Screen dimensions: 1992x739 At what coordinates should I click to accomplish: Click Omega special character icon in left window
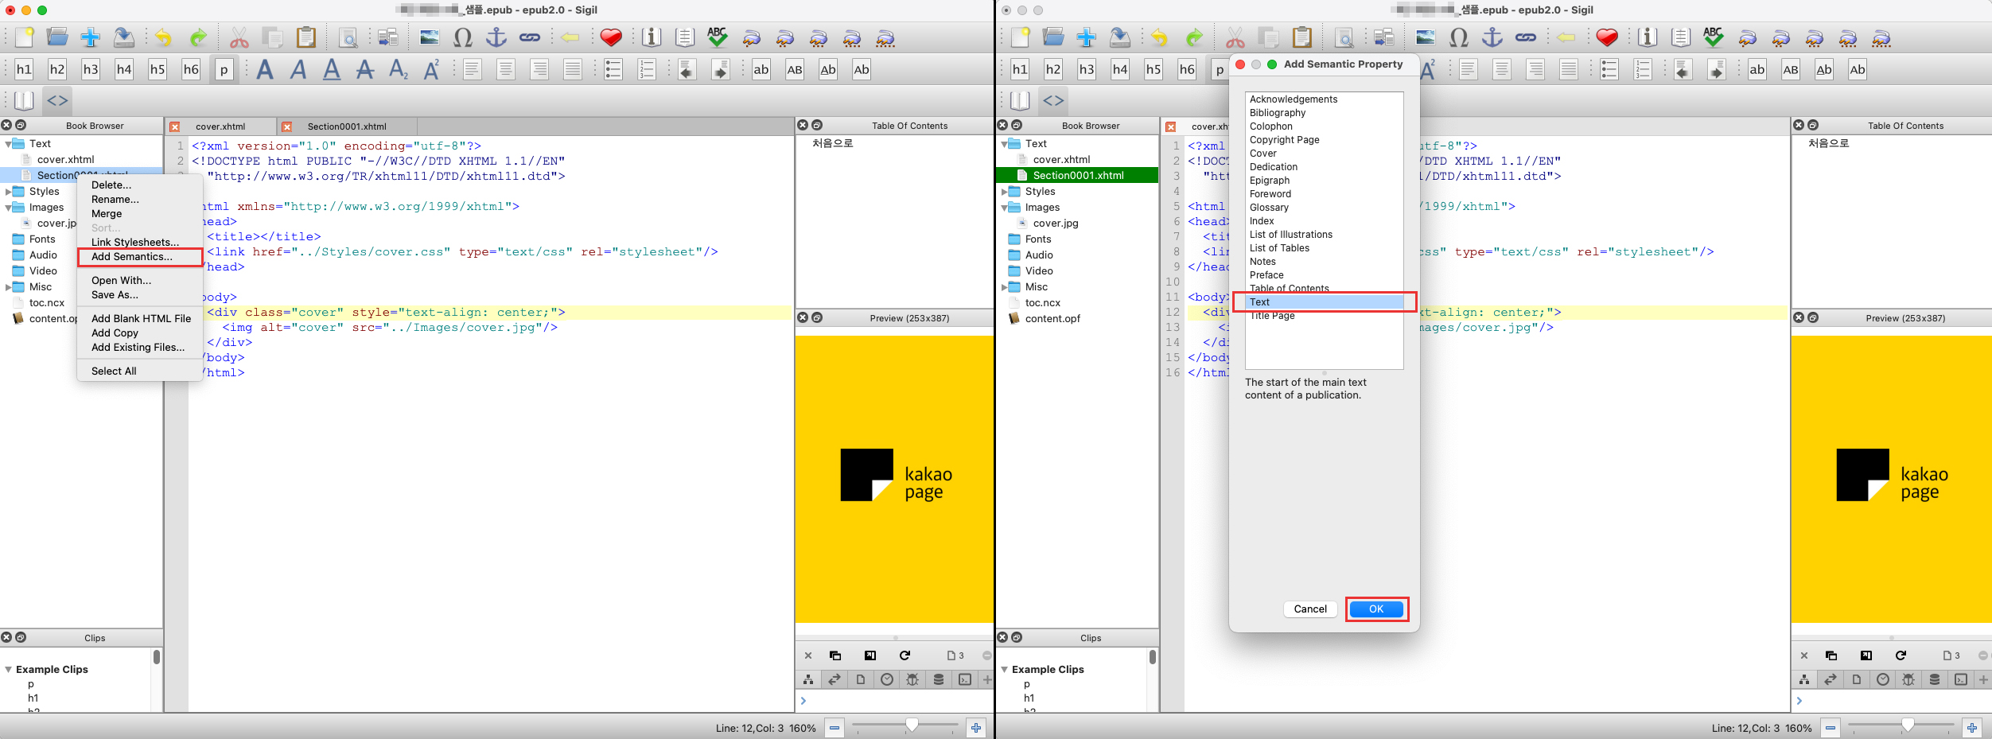click(x=463, y=37)
